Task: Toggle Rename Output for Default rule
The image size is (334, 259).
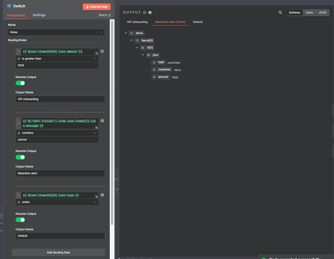Action: tap(20, 220)
